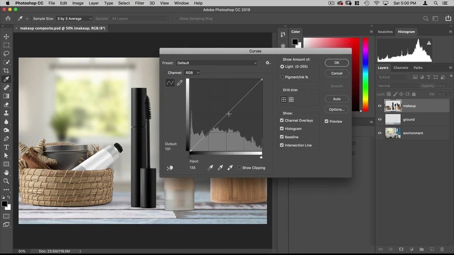
Task: Hide the ground layer
Action: point(380,119)
